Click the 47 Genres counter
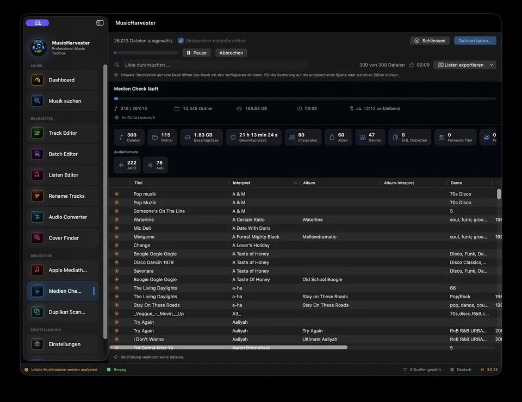522x402 pixels. tap(370, 137)
